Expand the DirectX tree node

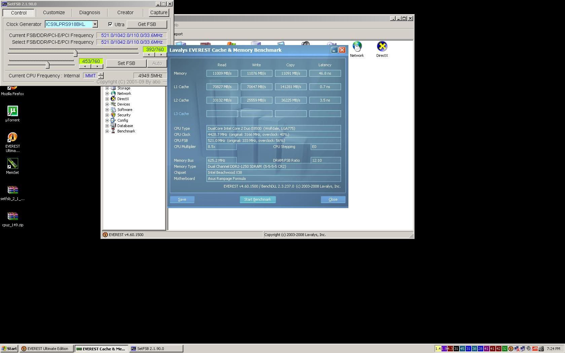pos(107,99)
